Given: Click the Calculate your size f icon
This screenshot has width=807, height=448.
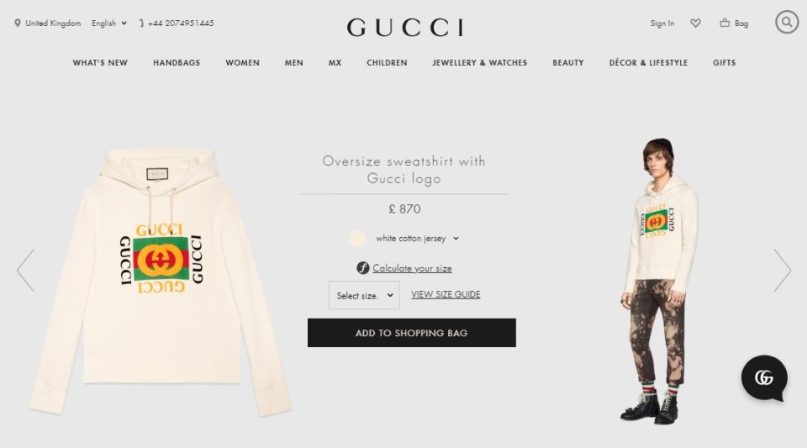Looking at the screenshot, I should click(x=363, y=268).
